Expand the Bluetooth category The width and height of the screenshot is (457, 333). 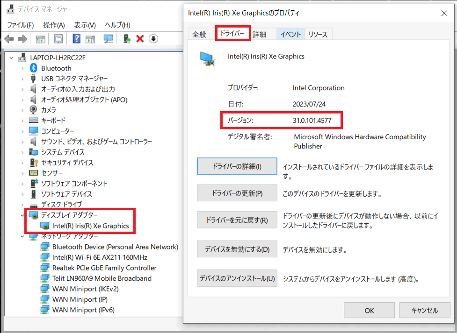(22, 68)
